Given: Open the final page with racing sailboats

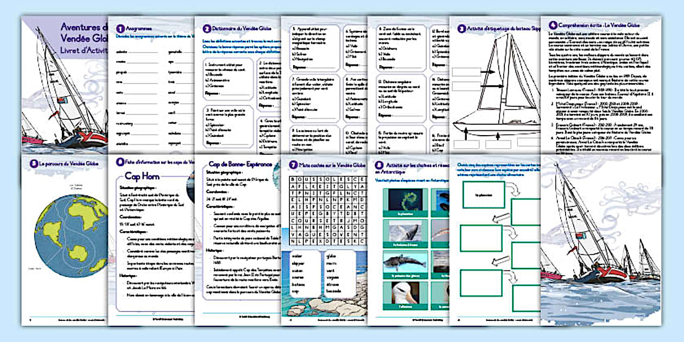Looking at the screenshot, I should pyautogui.click(x=600, y=239).
